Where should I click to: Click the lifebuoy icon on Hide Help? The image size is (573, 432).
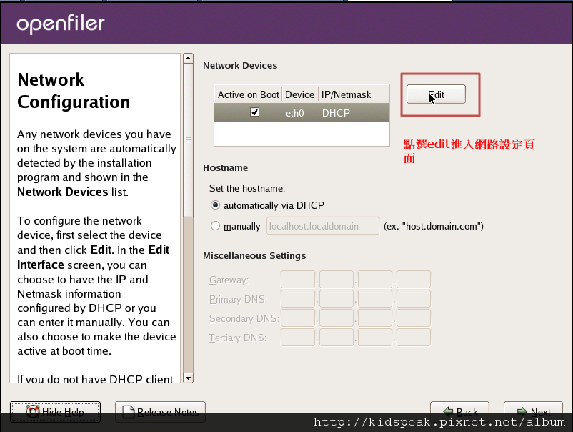(x=33, y=412)
